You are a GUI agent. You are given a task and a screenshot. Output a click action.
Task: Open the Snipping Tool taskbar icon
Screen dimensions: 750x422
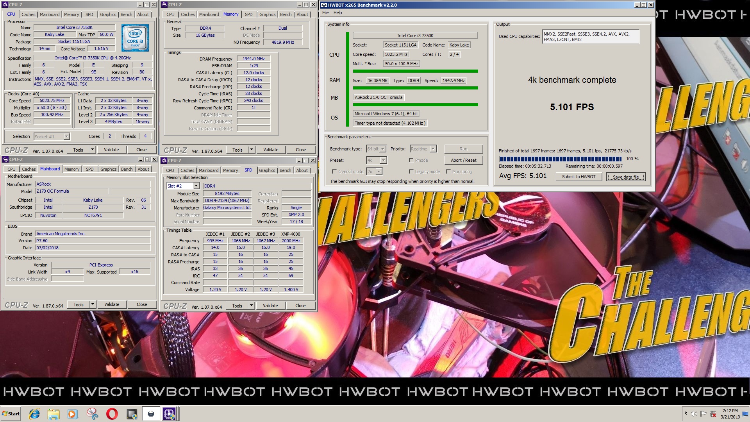click(93, 414)
